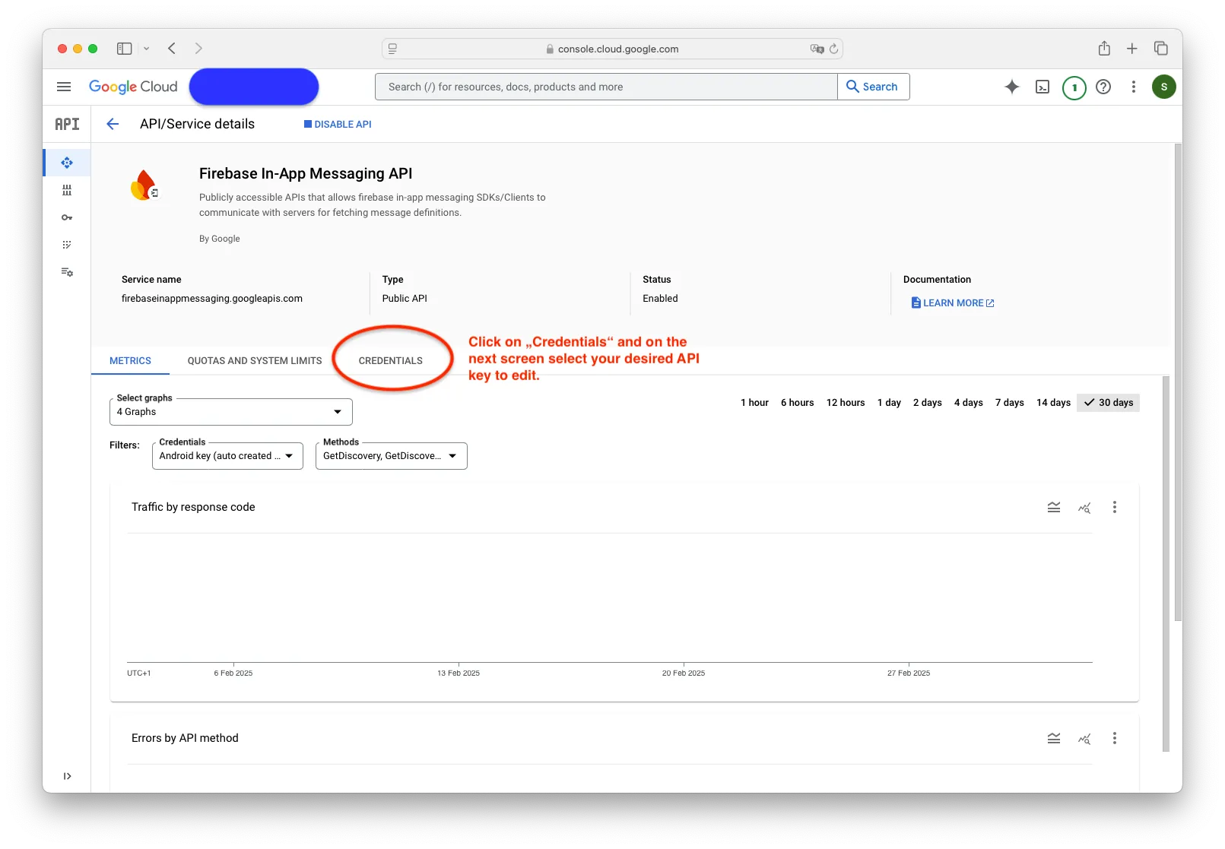Open notifications badge showing 1

[x=1074, y=87]
